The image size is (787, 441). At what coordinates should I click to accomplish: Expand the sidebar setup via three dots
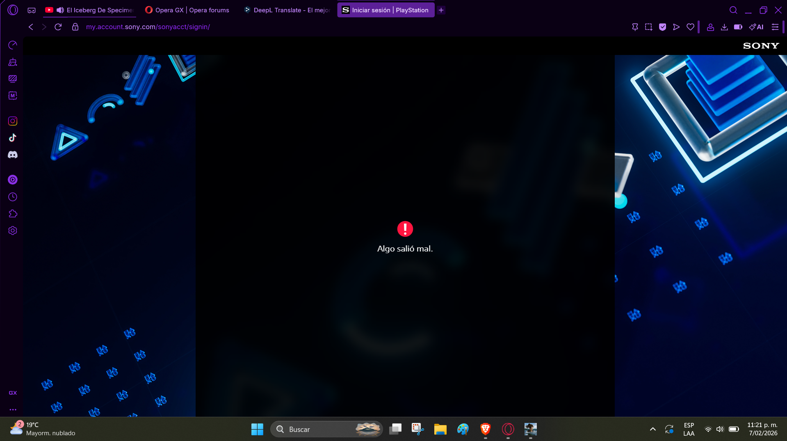(13, 409)
